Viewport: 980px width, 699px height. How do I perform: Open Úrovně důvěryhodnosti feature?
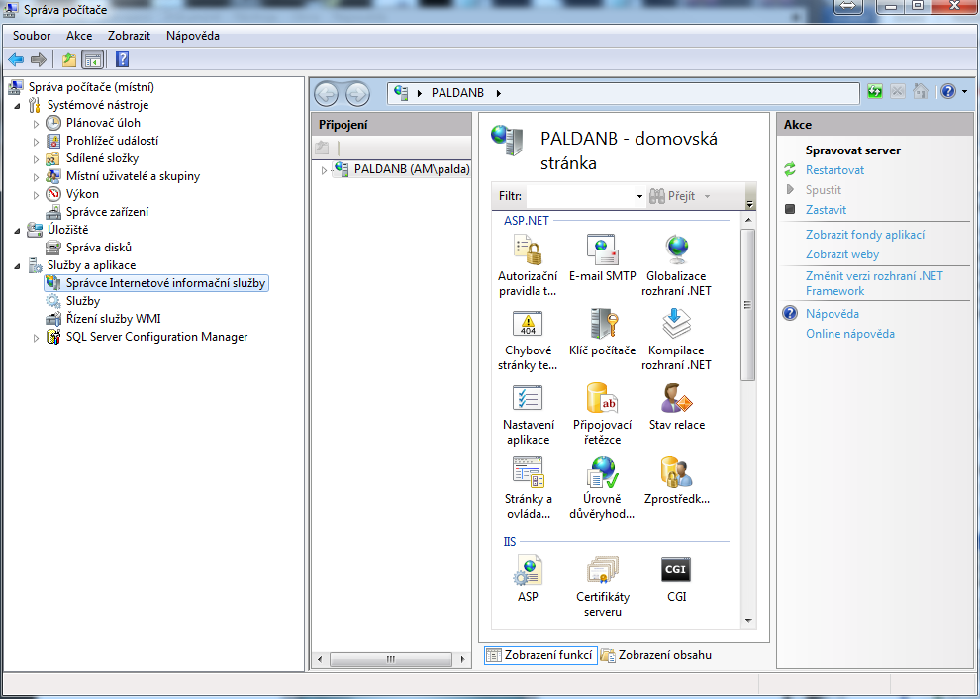pos(603,488)
